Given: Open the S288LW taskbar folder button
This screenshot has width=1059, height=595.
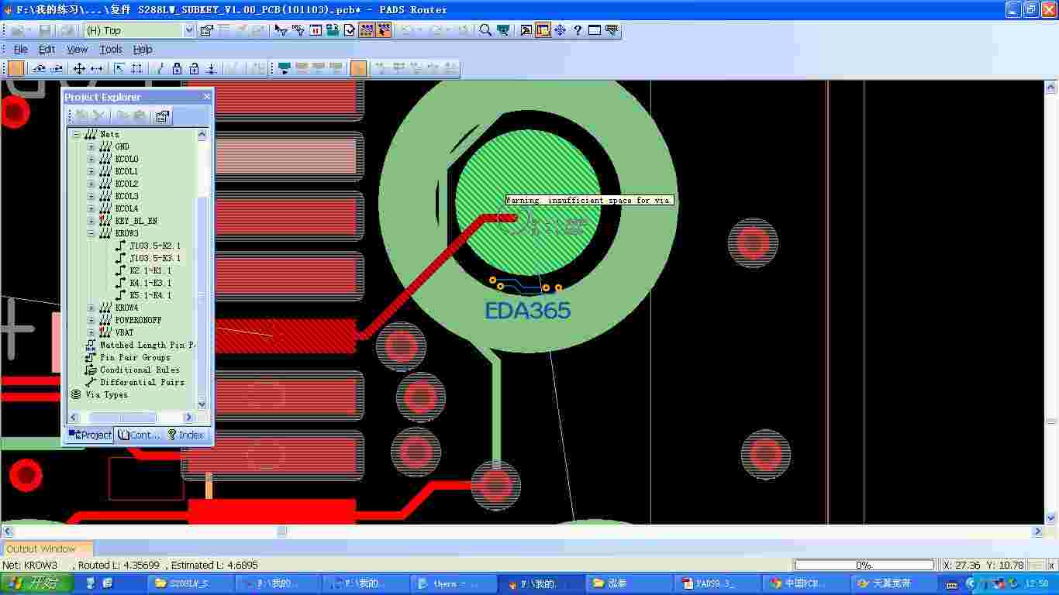Looking at the screenshot, I should [189, 583].
